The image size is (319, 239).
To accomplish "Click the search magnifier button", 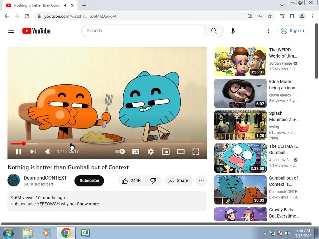I will 214,31.
